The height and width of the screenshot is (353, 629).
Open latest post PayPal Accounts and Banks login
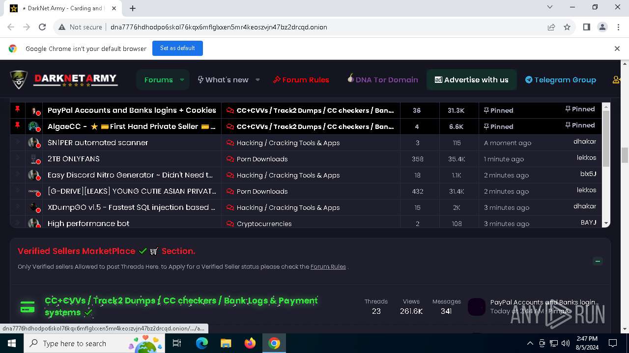544,303
